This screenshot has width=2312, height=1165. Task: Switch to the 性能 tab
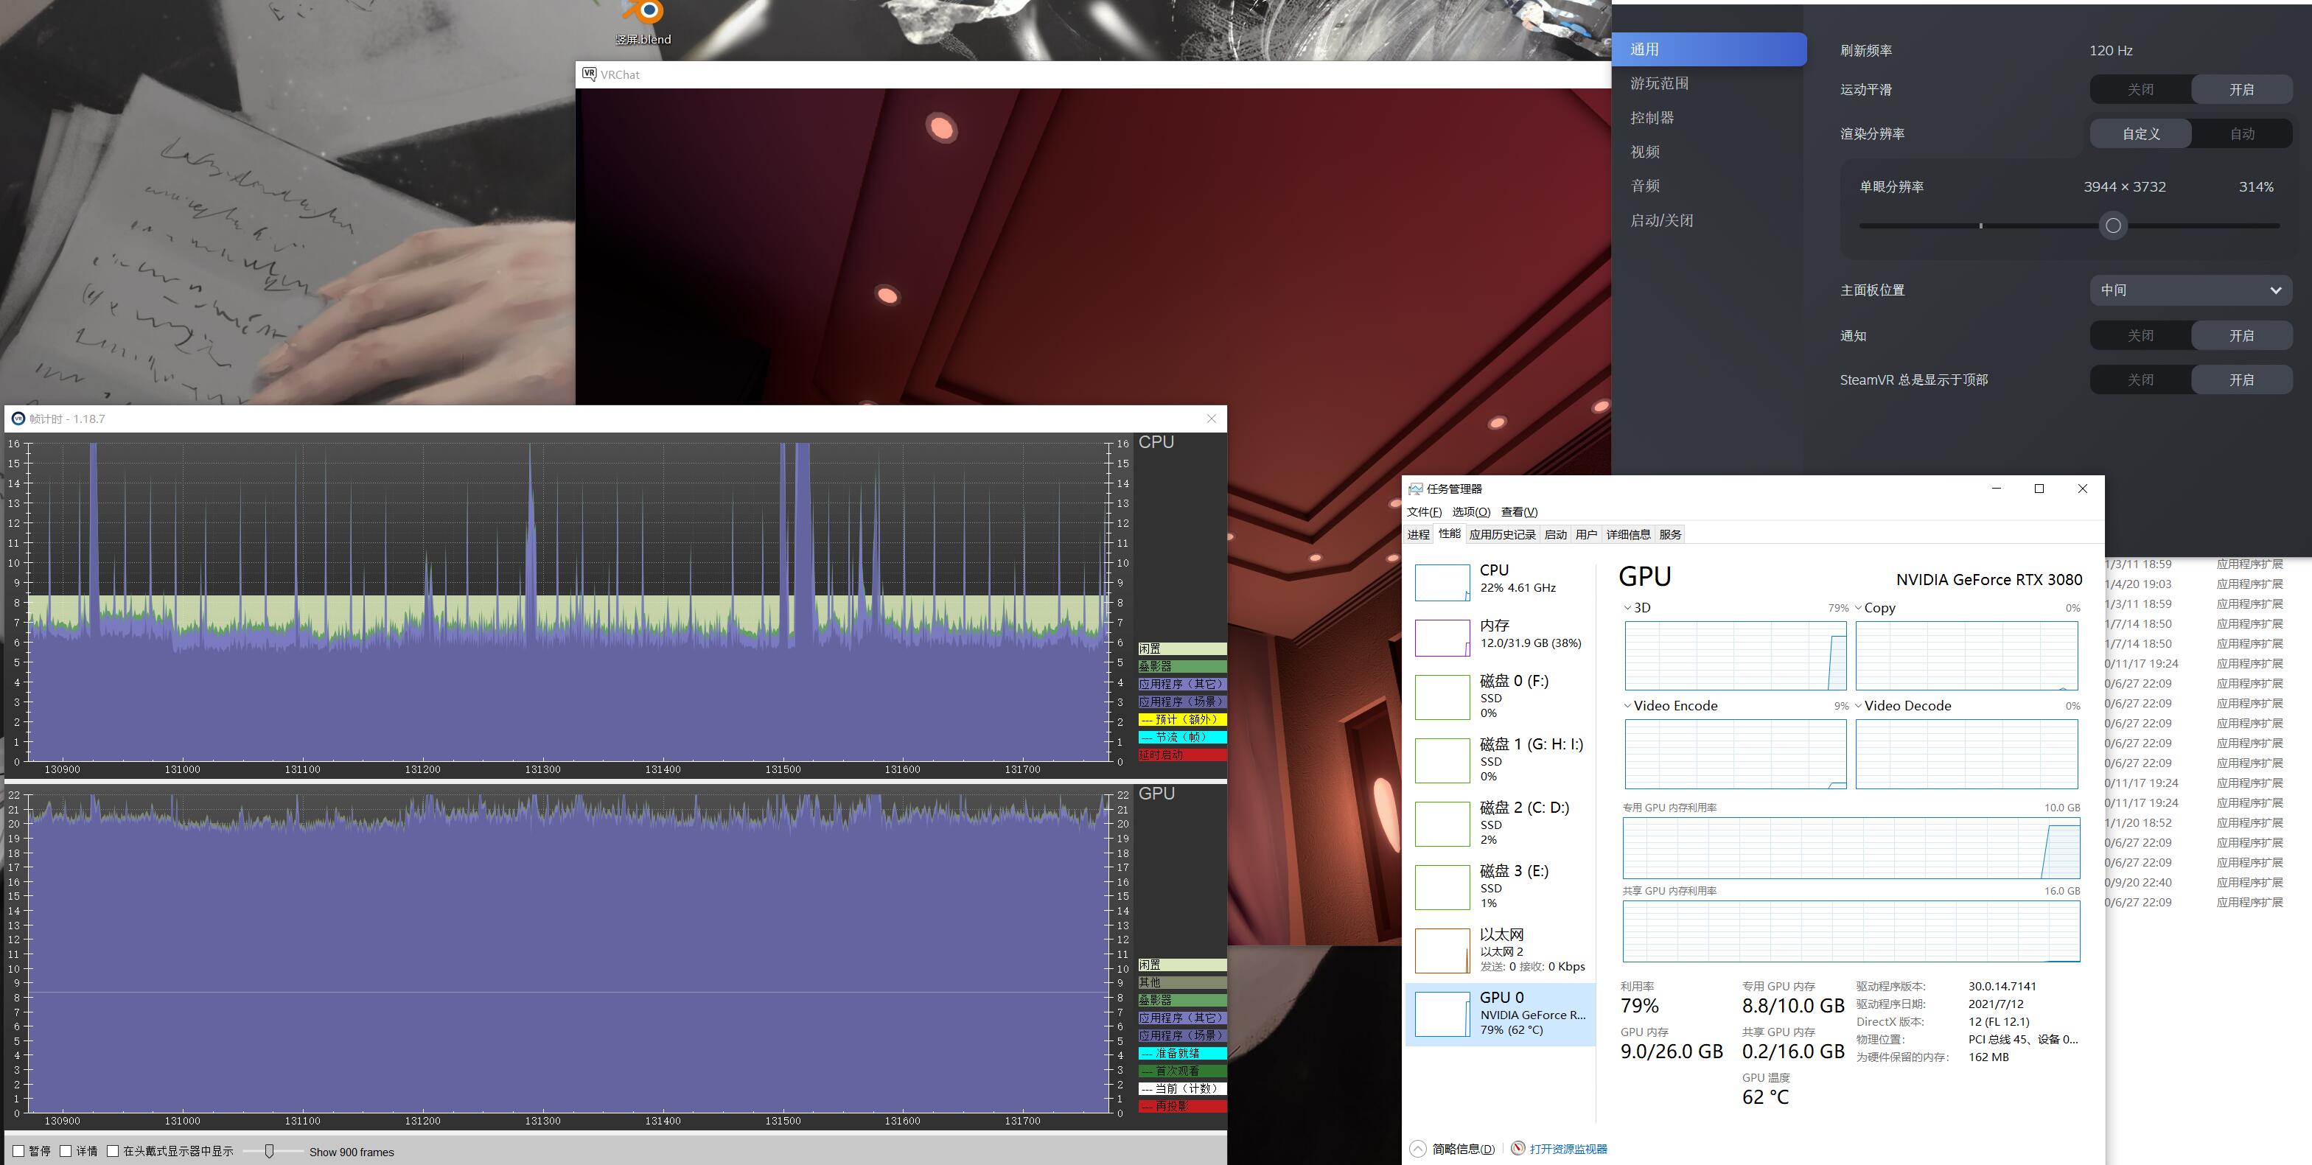point(1450,533)
